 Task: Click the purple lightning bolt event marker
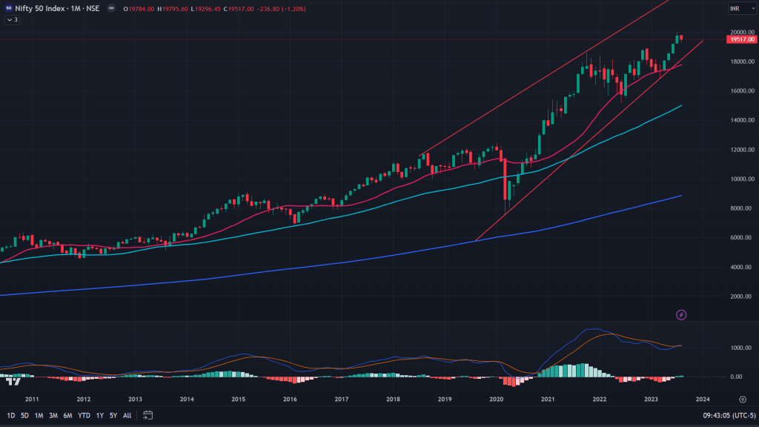pos(681,315)
